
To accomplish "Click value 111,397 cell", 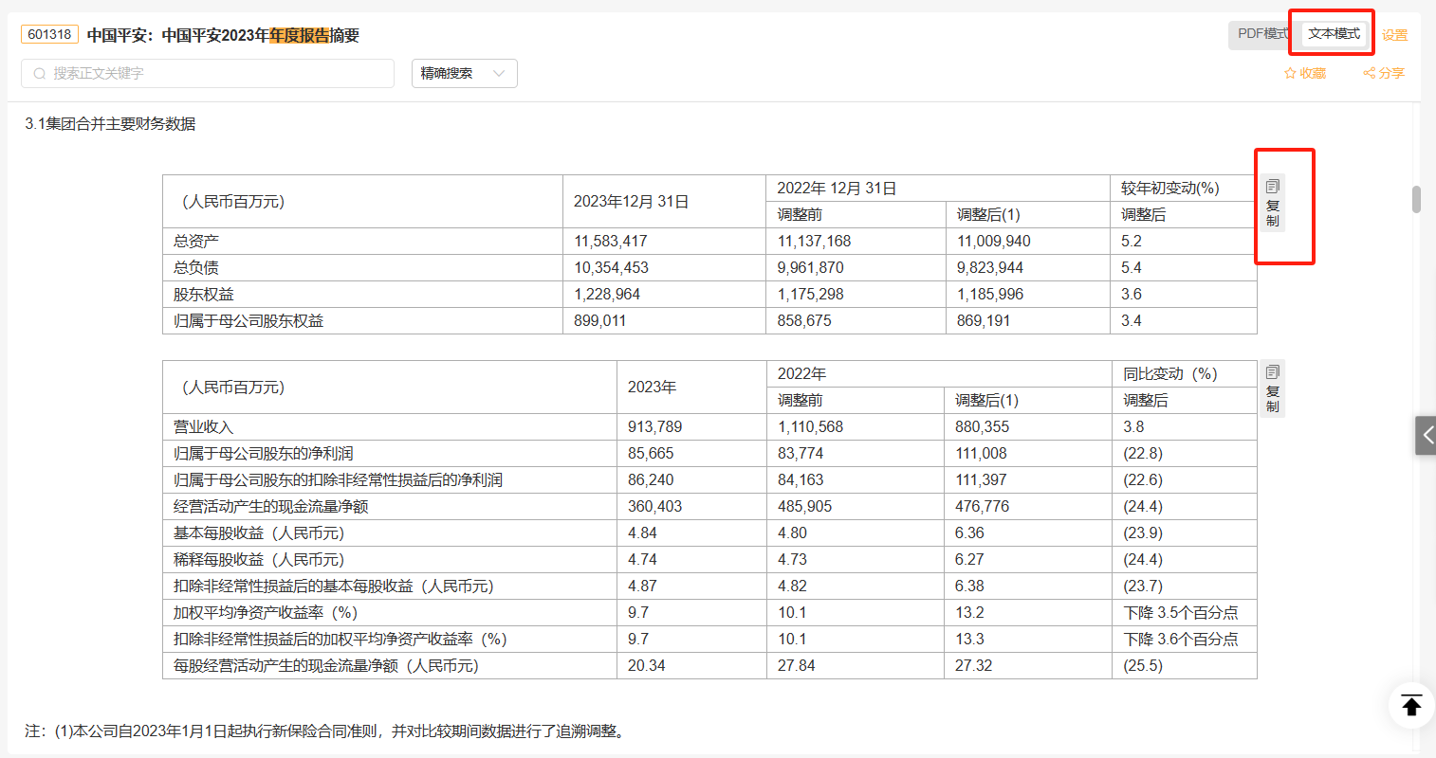I will [981, 479].
